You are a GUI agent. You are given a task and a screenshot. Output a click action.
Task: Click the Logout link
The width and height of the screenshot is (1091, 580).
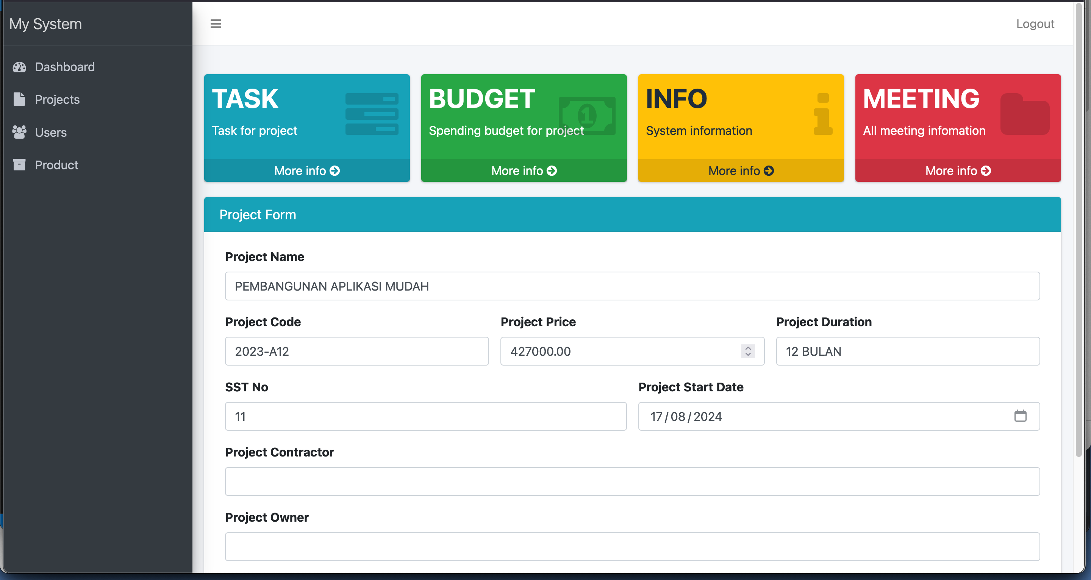pos(1035,24)
